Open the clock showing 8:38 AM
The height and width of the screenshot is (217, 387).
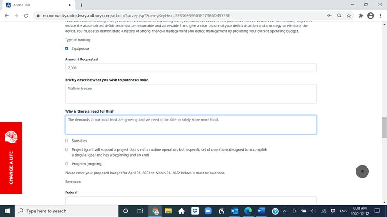360,211
